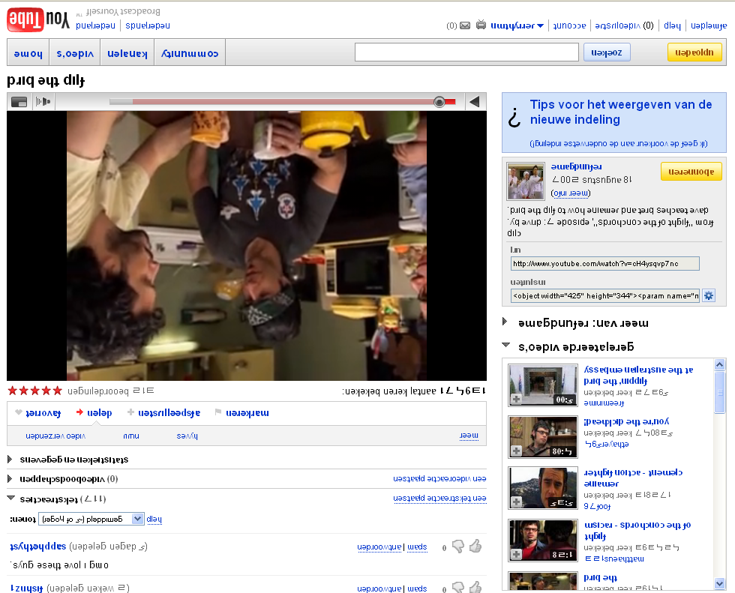Switch to the 'community' tab
Image resolution: width=735 pixels, height=593 pixels.
tap(190, 53)
